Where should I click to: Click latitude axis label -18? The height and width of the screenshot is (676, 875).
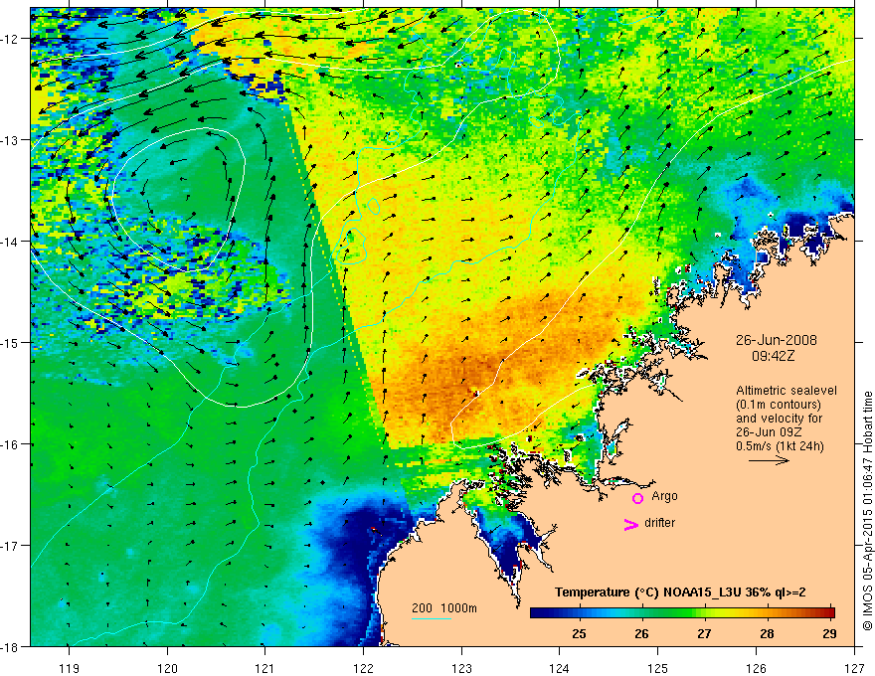(x=11, y=646)
